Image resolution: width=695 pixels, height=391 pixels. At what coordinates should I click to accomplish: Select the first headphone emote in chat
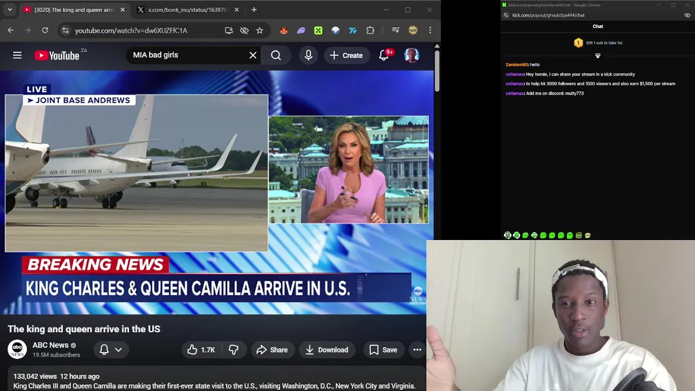508,235
